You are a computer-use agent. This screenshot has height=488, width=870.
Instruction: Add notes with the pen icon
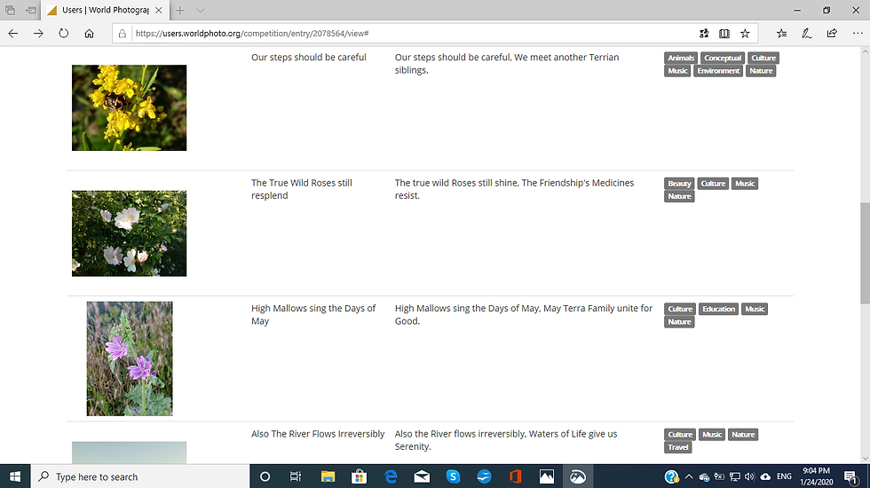coord(807,34)
